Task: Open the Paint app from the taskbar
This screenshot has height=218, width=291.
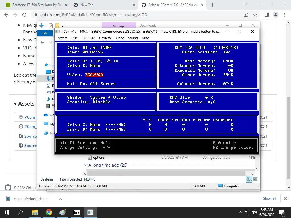Action: 63,212
